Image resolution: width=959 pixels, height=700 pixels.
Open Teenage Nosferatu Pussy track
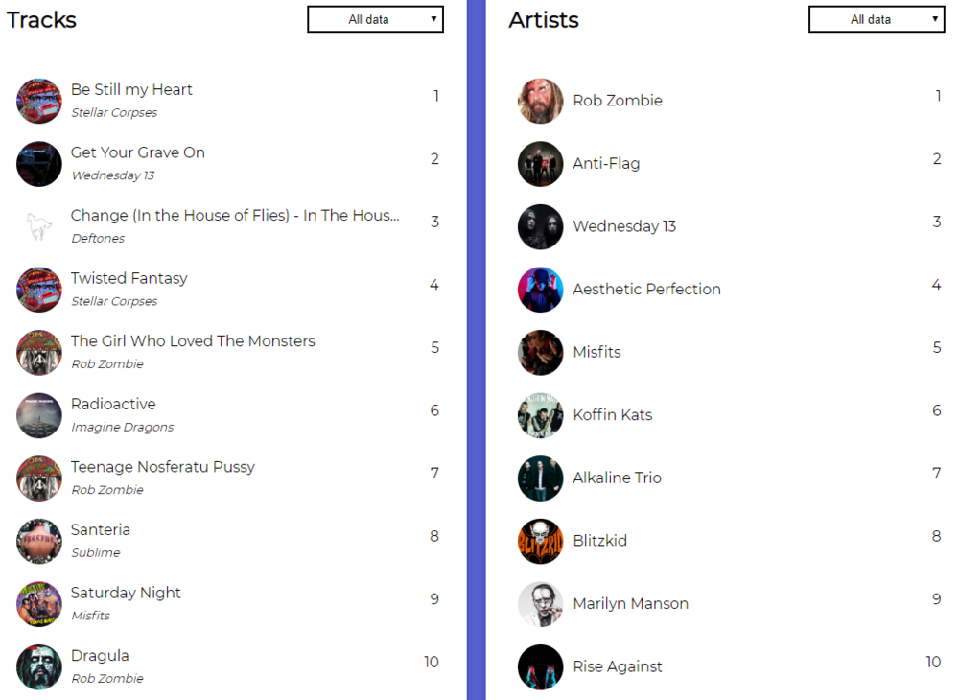click(x=162, y=467)
